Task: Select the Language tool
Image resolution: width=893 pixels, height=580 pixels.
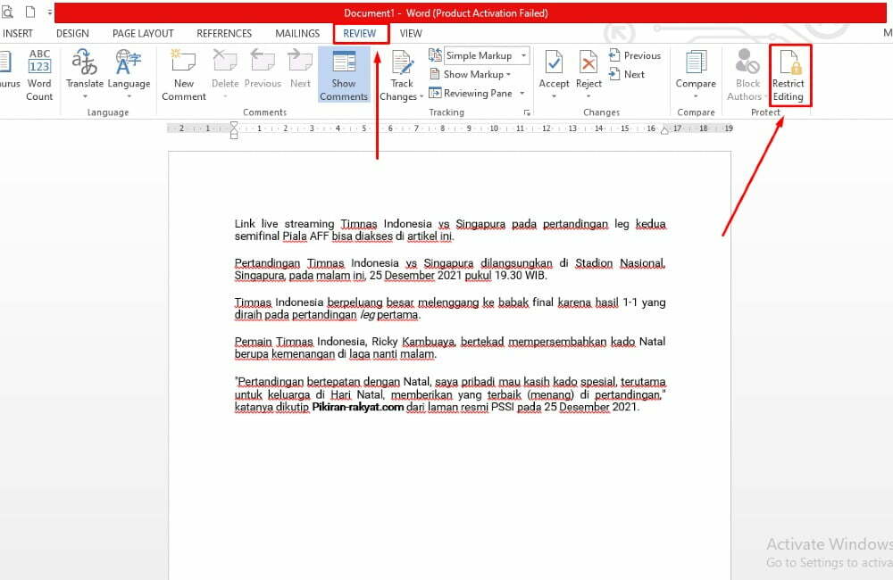Action: pos(129,76)
